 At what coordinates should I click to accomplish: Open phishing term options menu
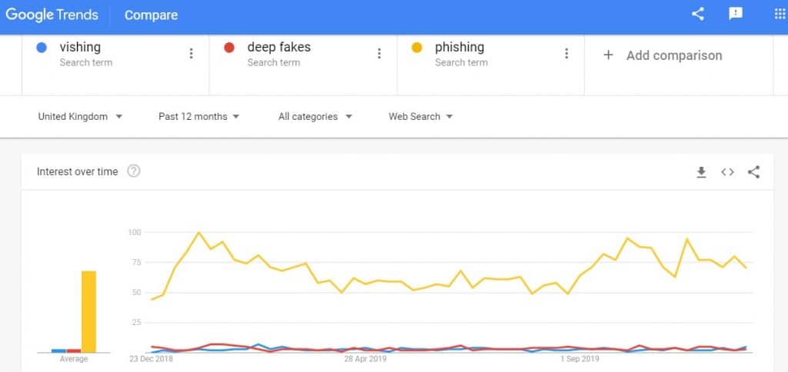tap(567, 54)
